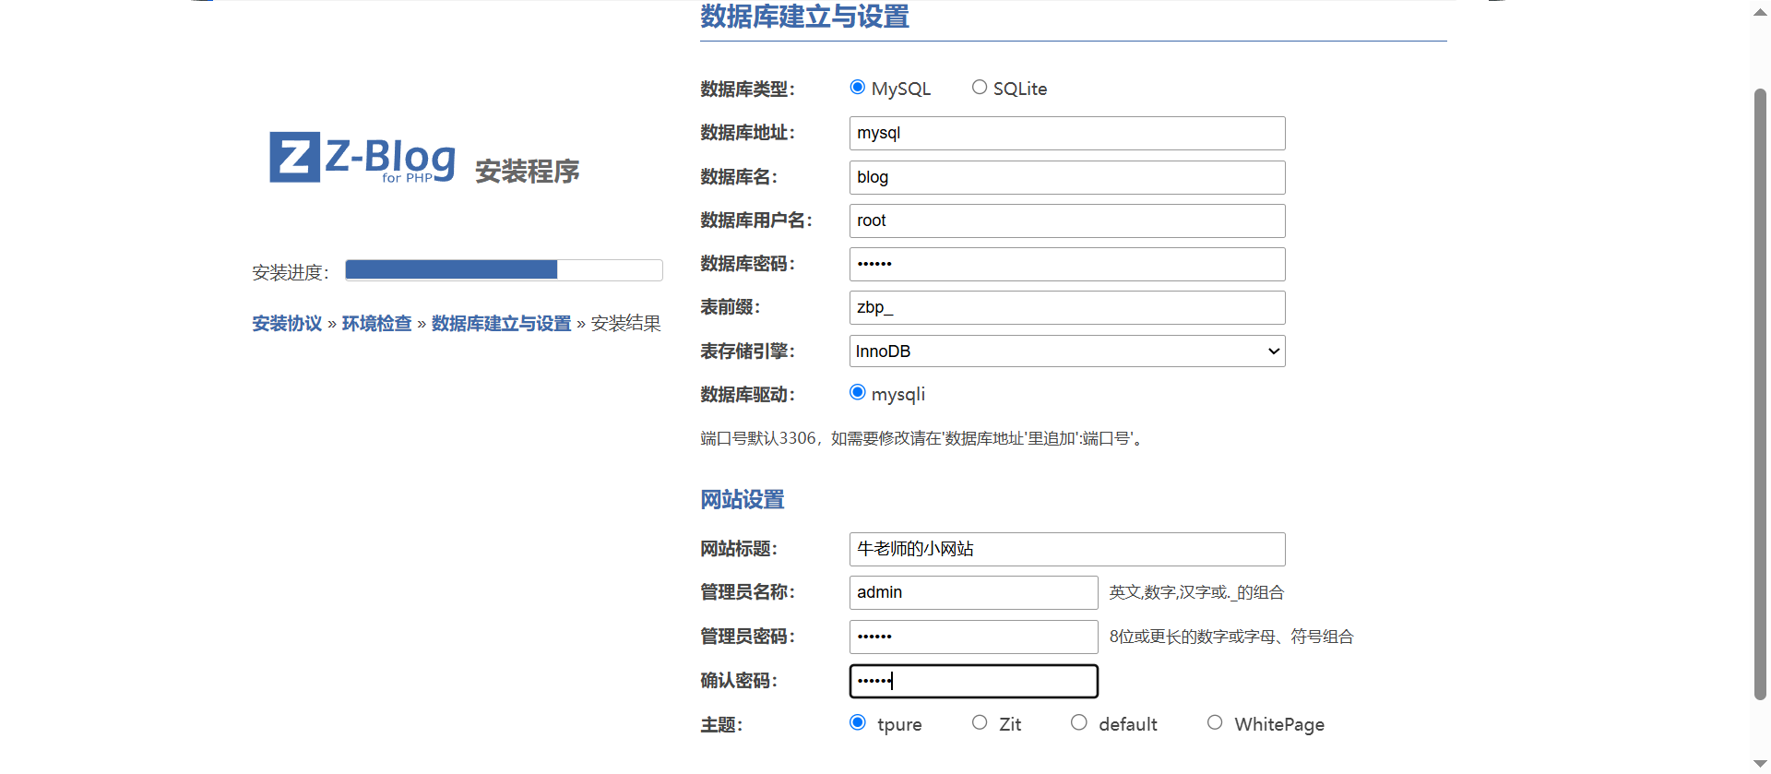Click the 数据库建立与设置 page heading
This screenshot has width=1771, height=774.
pyautogui.click(x=804, y=17)
